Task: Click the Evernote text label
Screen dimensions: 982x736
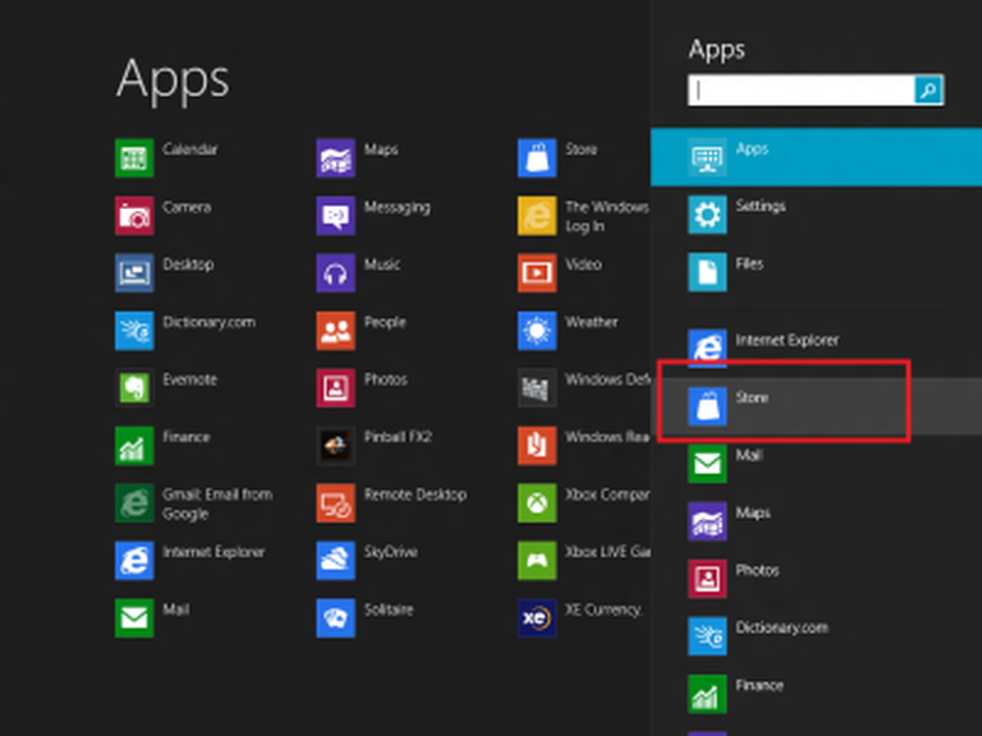Action: tap(190, 379)
